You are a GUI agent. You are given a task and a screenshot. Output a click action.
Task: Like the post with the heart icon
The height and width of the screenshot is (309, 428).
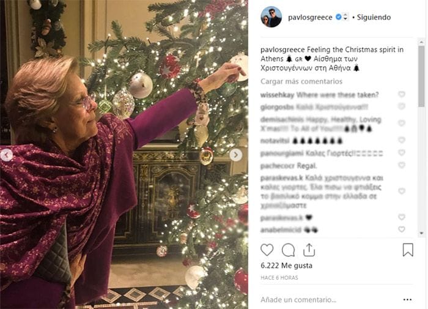[x=267, y=250]
